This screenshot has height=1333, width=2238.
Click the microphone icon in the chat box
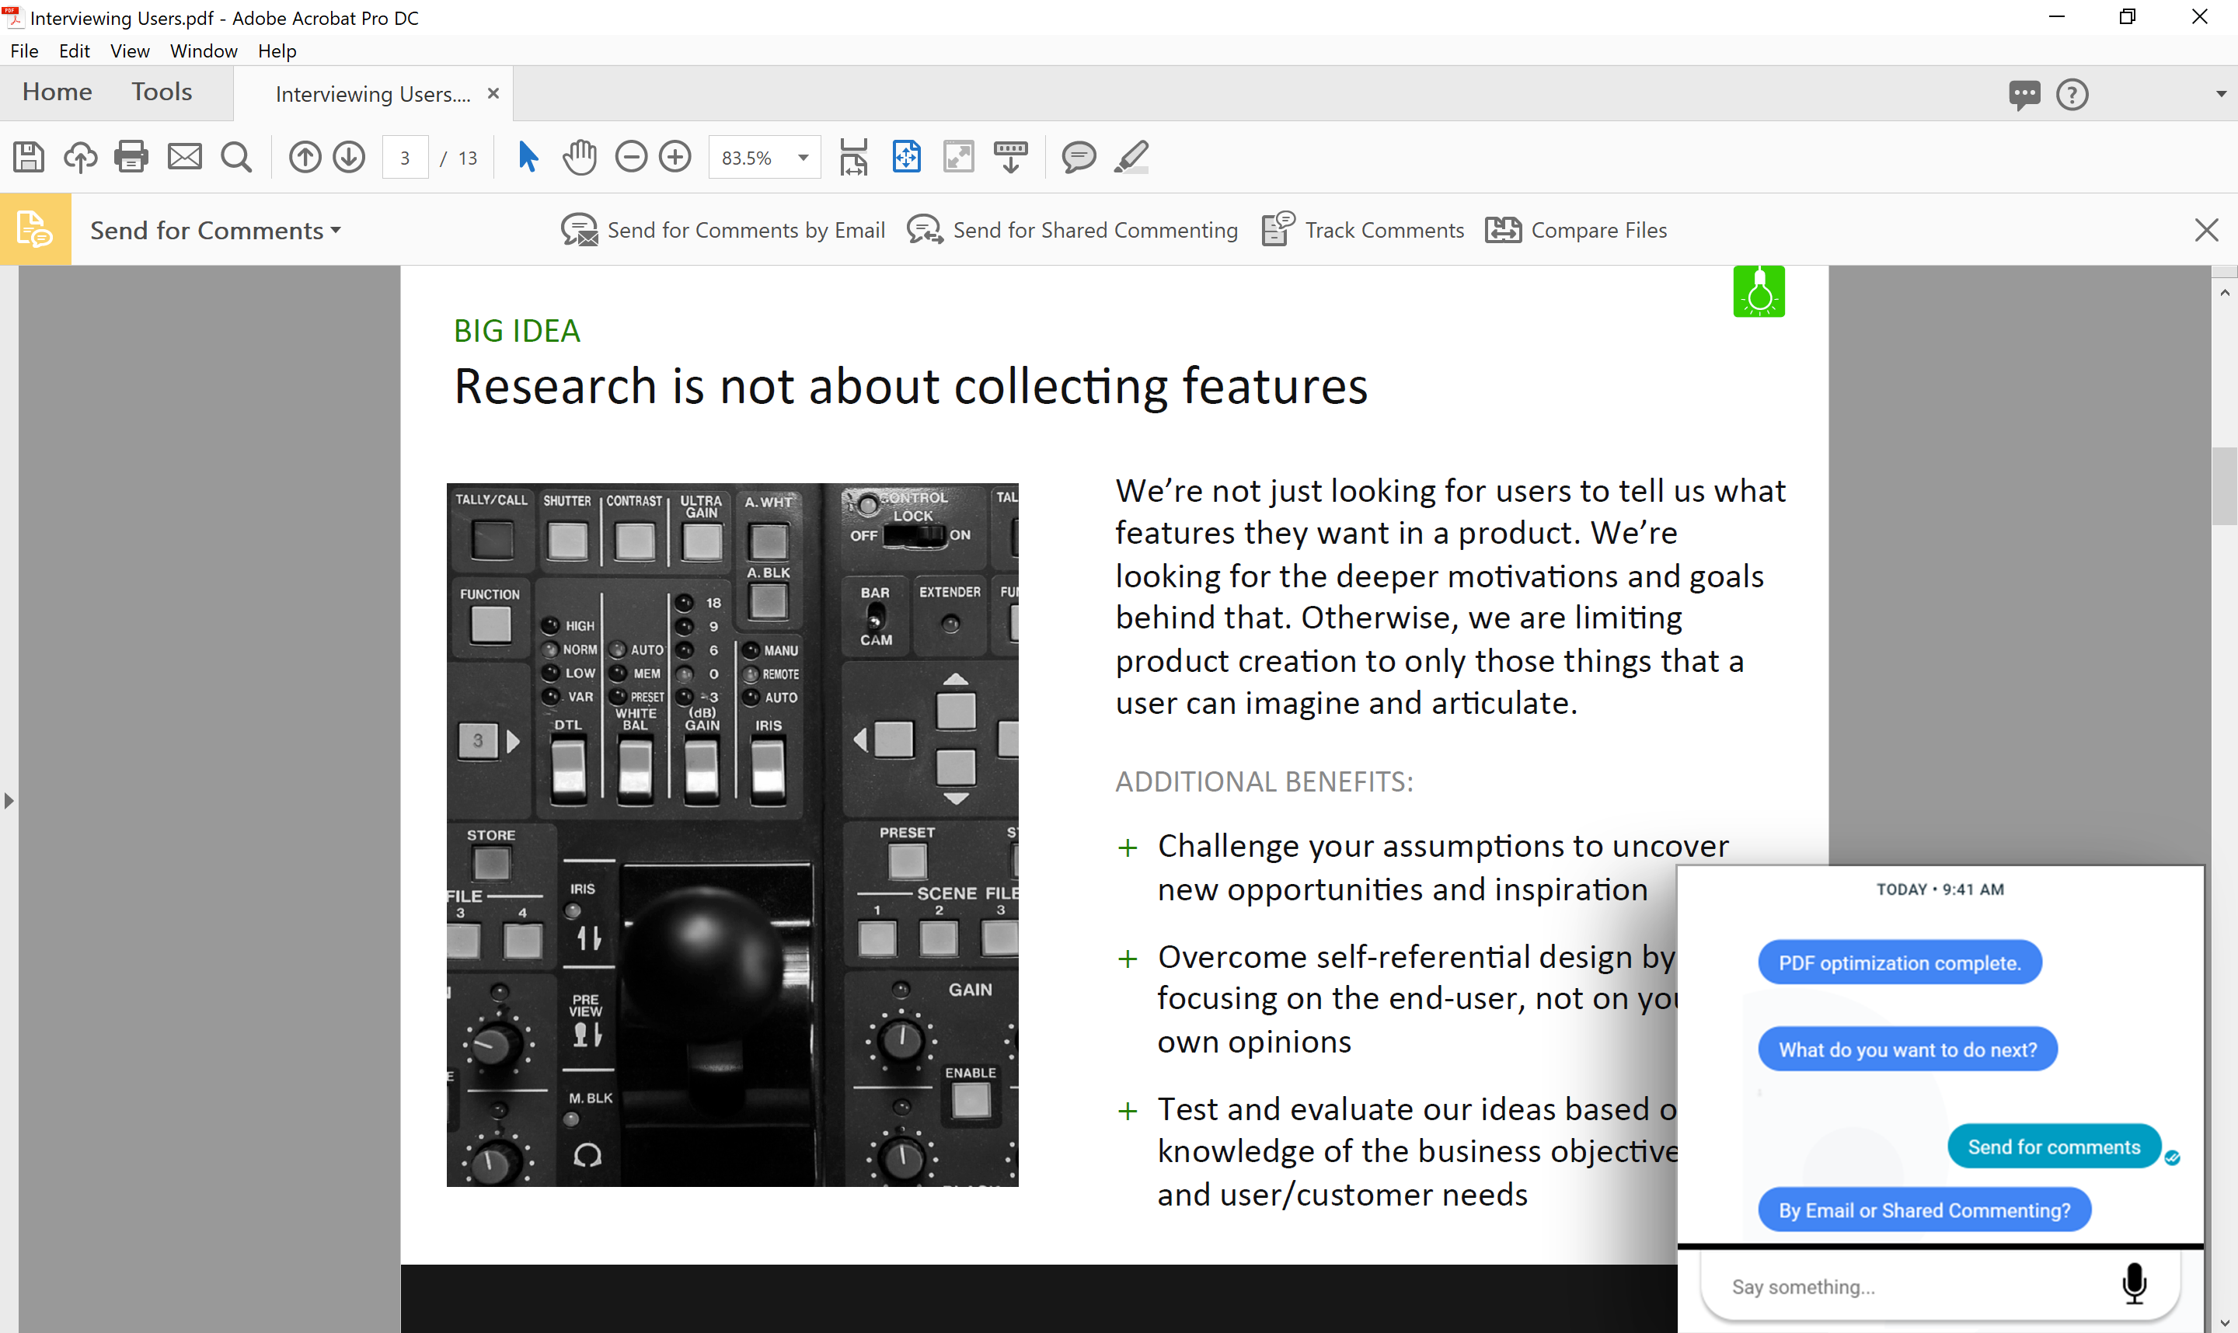pyautogui.click(x=2134, y=1283)
